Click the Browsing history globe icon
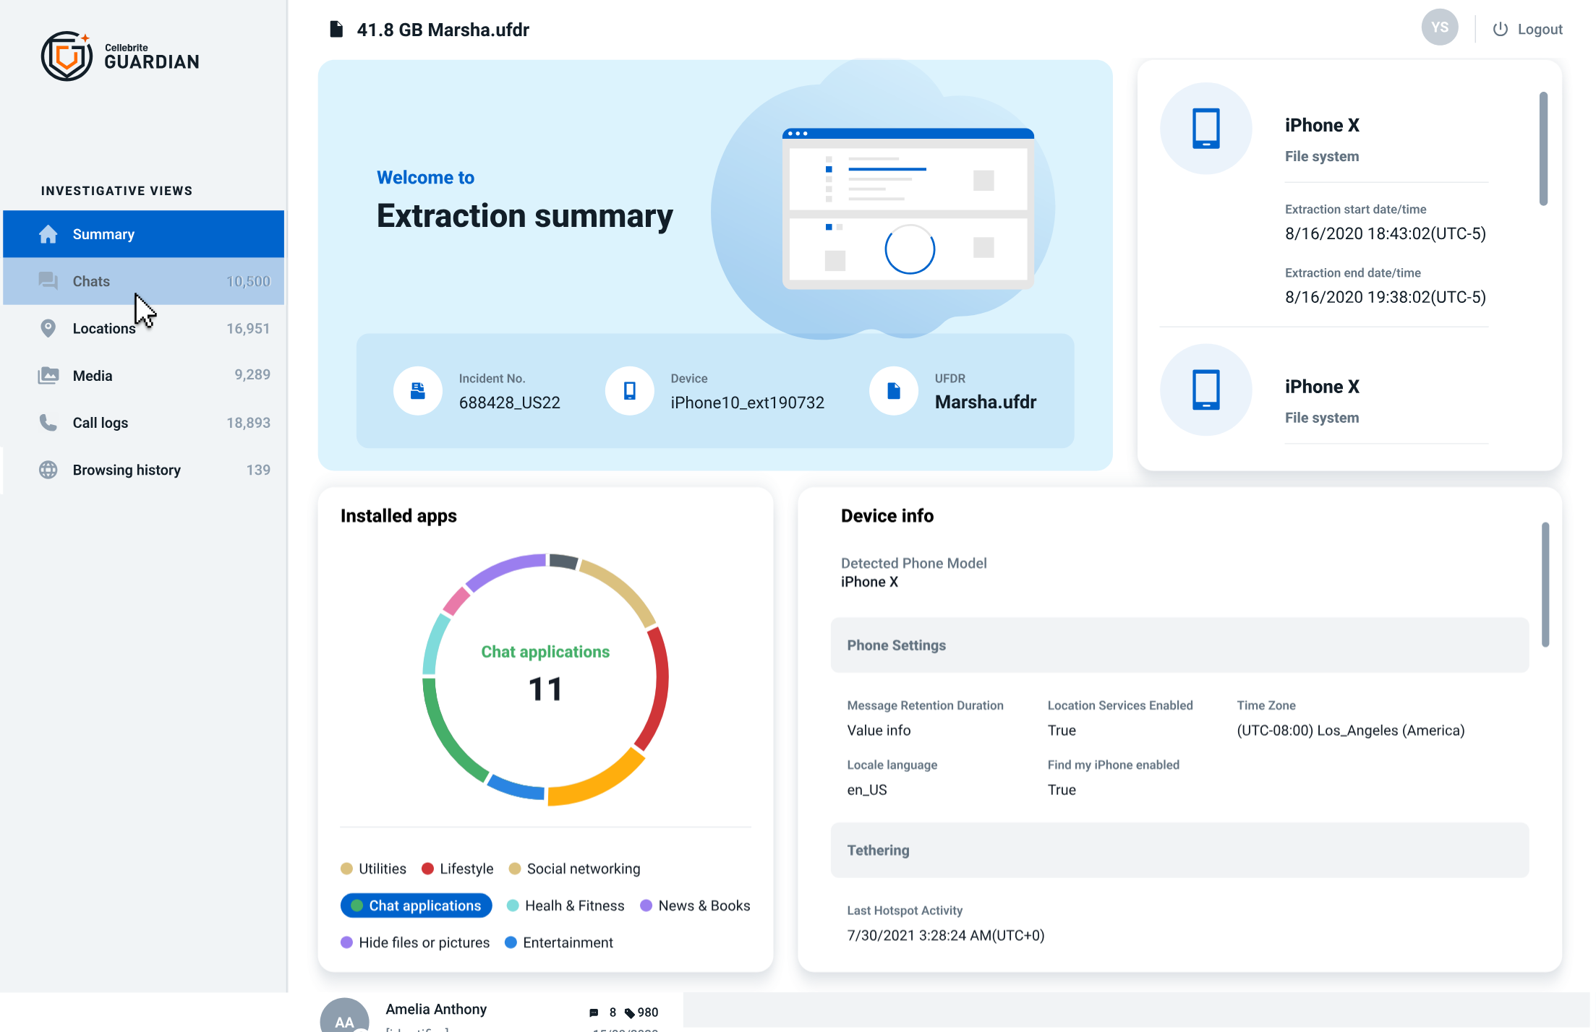This screenshot has height=1032, width=1596. click(x=48, y=470)
